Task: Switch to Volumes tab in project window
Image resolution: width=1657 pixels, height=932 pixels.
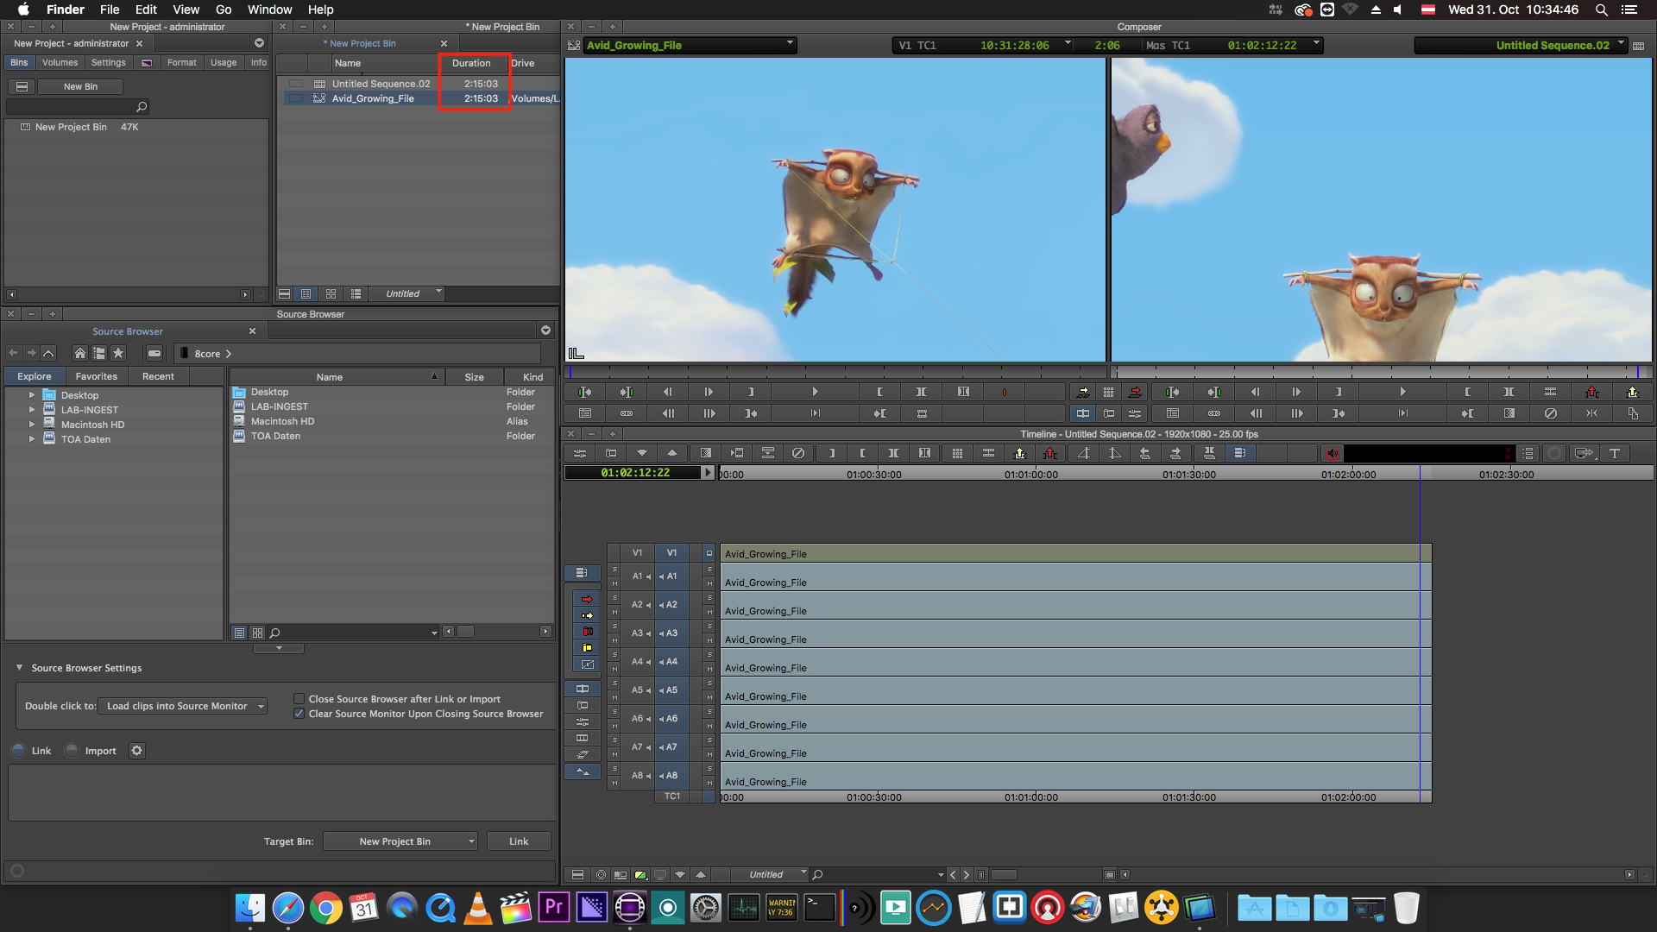Action: point(60,63)
